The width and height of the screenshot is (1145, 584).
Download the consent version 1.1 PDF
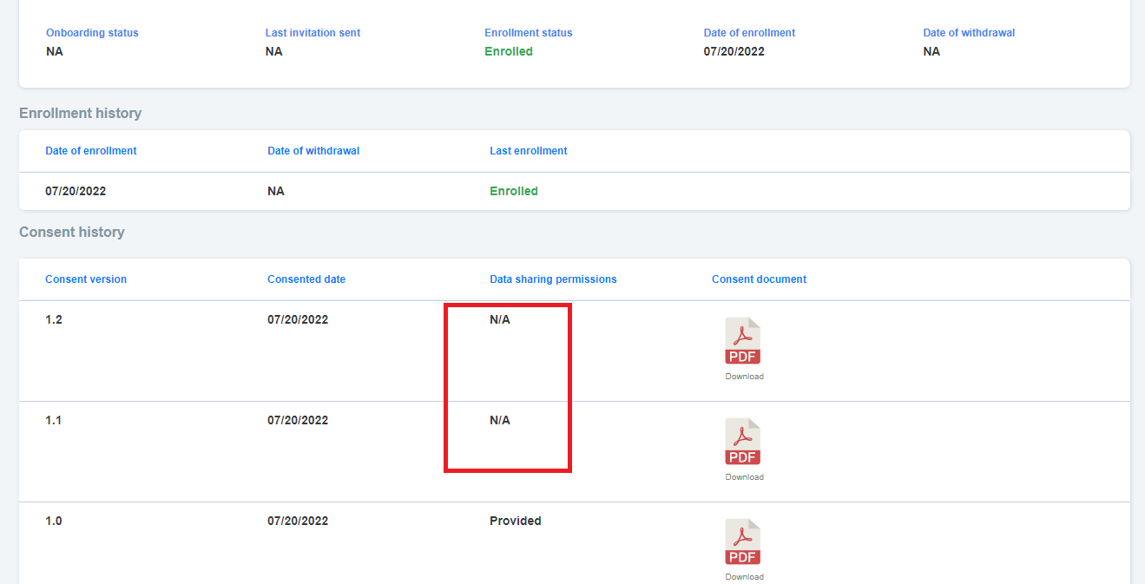[743, 442]
